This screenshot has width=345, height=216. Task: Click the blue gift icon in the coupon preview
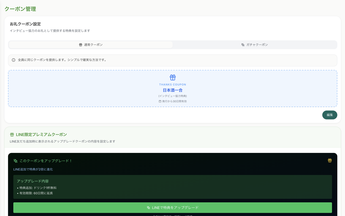tap(172, 77)
